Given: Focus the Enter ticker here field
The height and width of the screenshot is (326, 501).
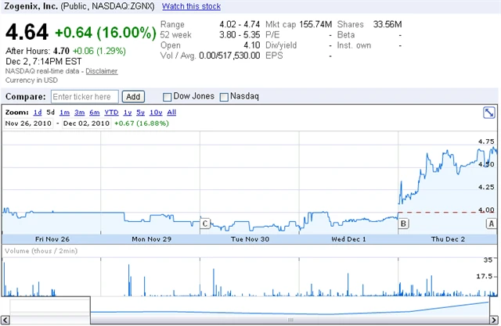Looking at the screenshot, I should click(85, 97).
